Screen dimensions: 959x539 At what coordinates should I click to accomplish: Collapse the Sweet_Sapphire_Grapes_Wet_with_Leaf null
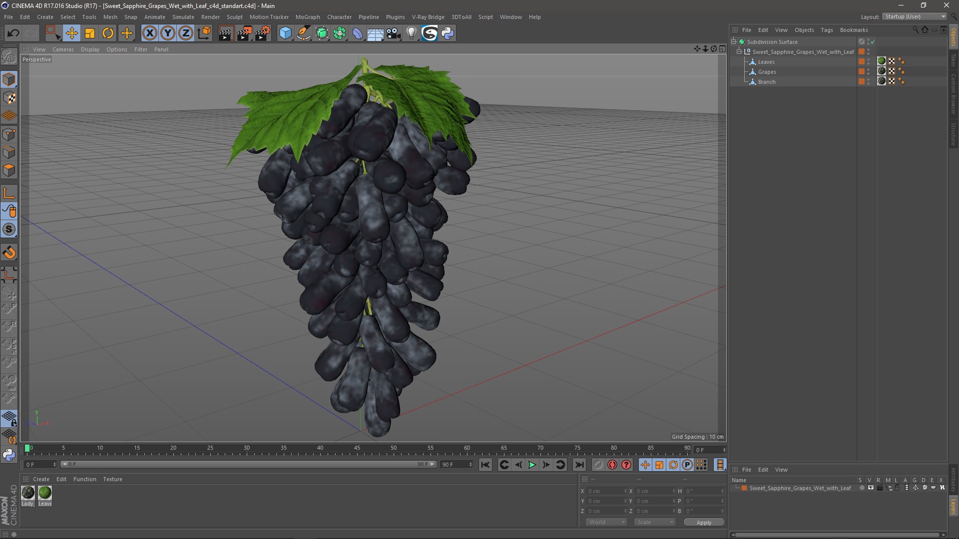coord(739,51)
